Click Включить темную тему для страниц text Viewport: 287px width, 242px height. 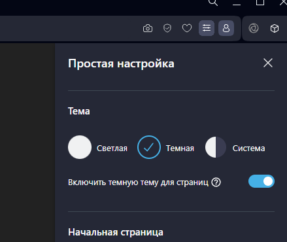tap(138, 182)
